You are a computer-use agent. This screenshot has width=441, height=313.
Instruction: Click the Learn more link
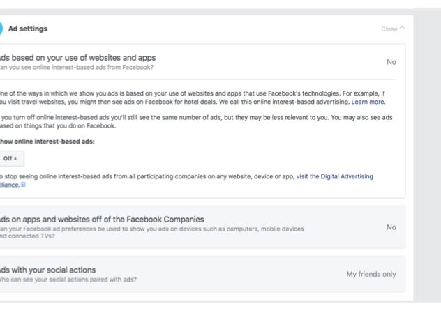pos(368,102)
